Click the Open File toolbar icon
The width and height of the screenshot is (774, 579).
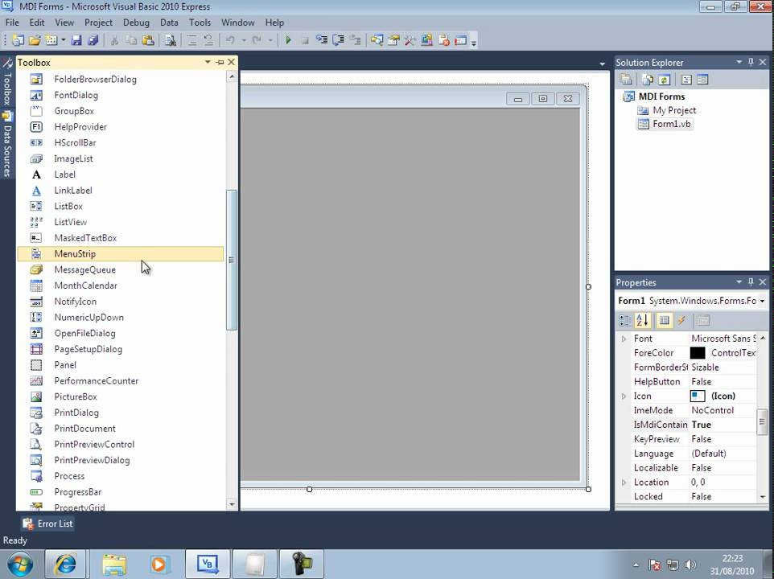click(x=35, y=40)
